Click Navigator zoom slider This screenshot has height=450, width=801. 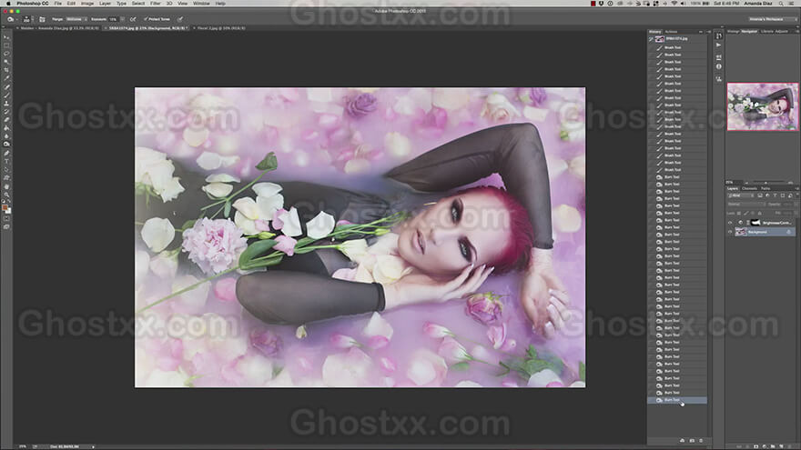pos(766,182)
